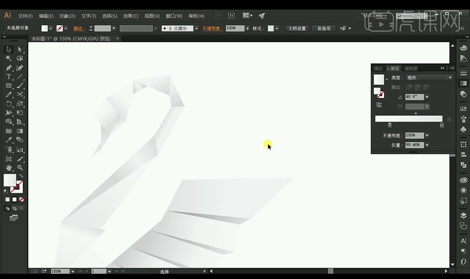Click the 文档设置 button

tap(297, 28)
